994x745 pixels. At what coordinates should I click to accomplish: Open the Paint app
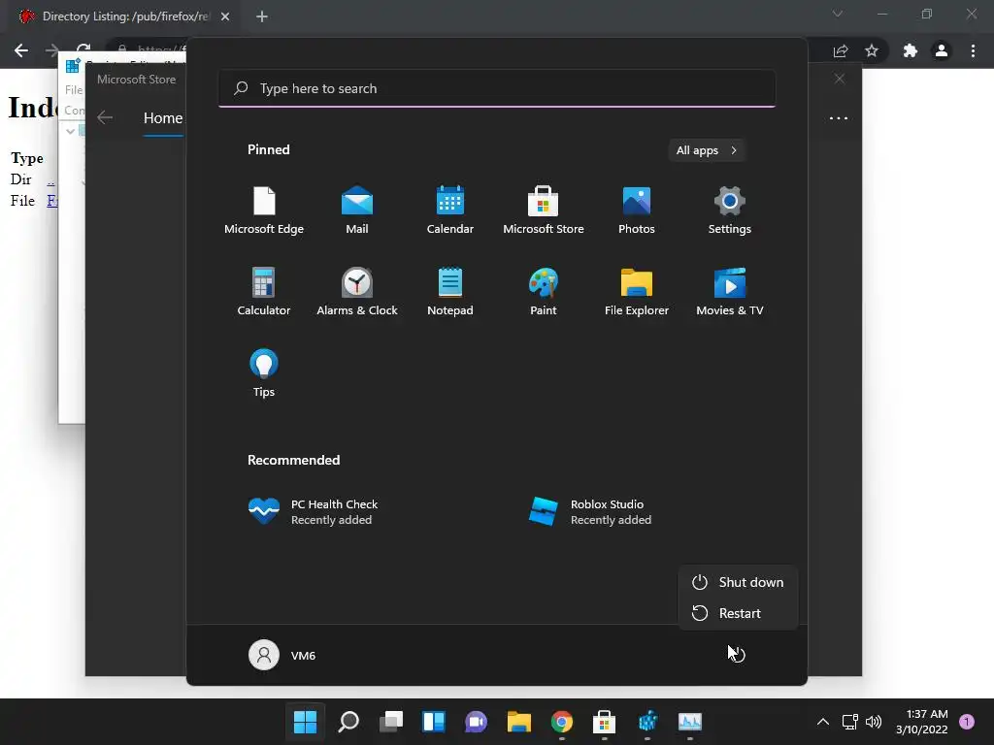tap(544, 292)
